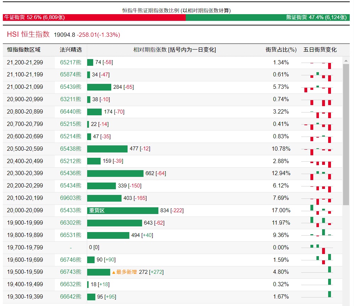This screenshot has width=354, height=306.
Task: Click the scrollbar up arrow
Action: pos(346,61)
